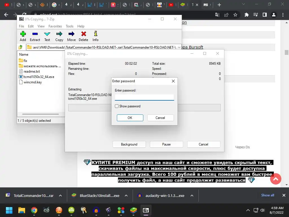Open the View menu in 7-Zip

click(41, 26)
